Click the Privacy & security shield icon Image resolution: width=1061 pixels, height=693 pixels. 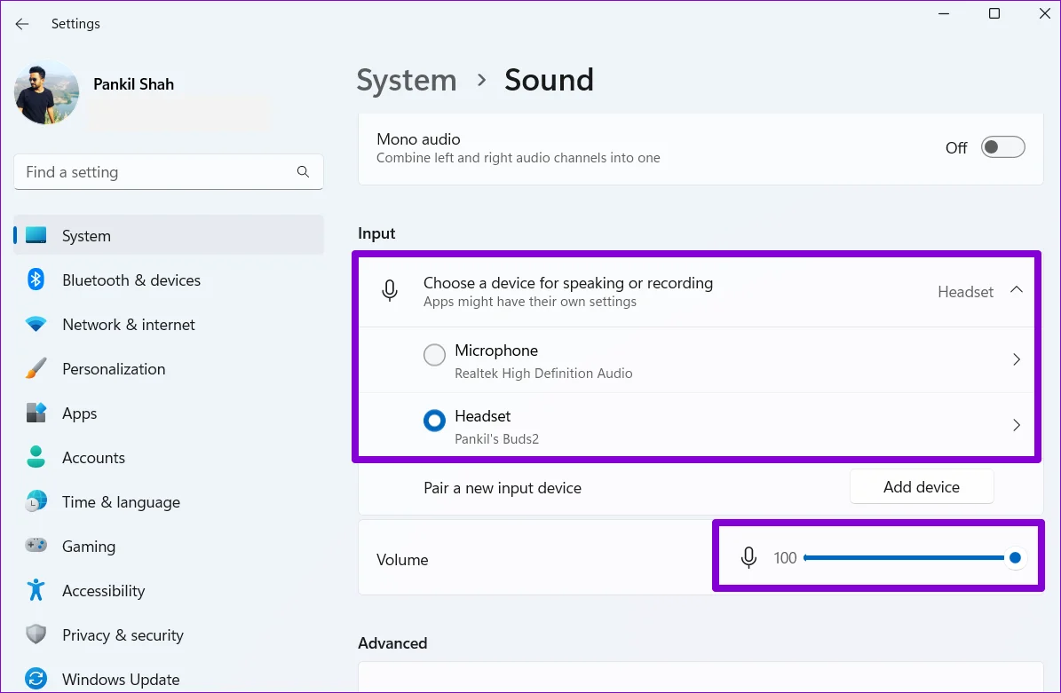pos(36,635)
